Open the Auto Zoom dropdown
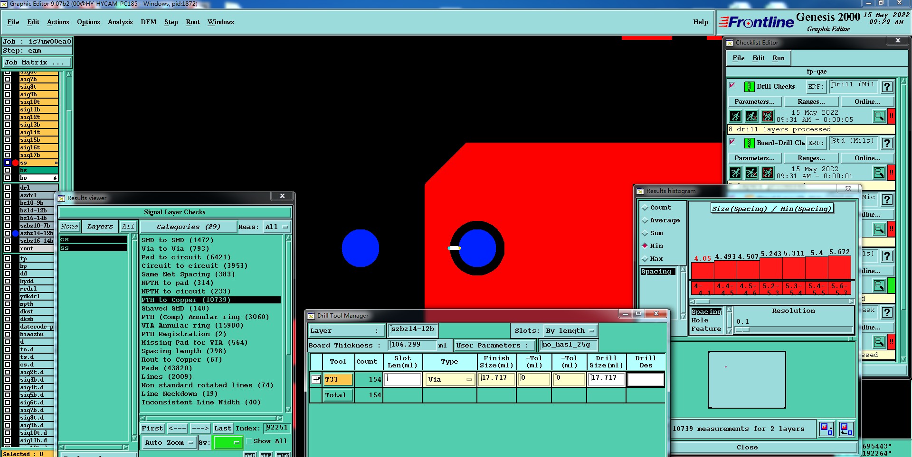The image size is (912, 457). point(169,443)
